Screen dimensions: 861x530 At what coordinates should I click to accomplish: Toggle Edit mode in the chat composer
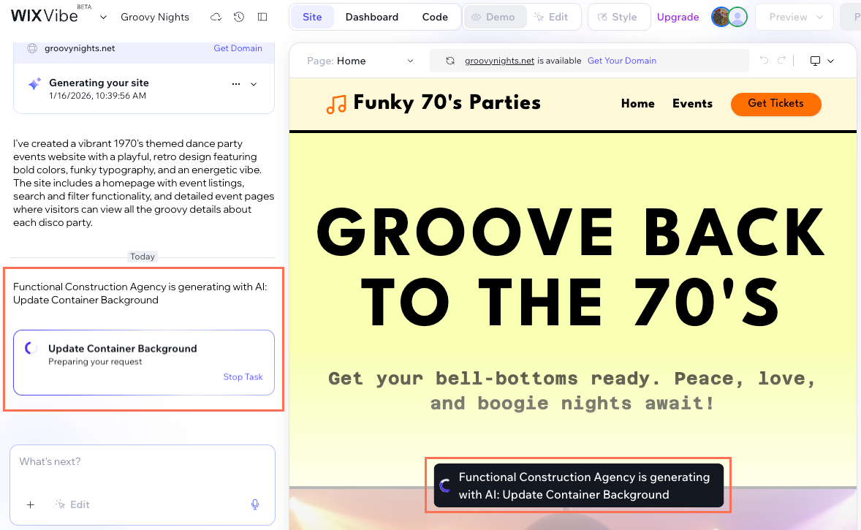pyautogui.click(x=72, y=504)
